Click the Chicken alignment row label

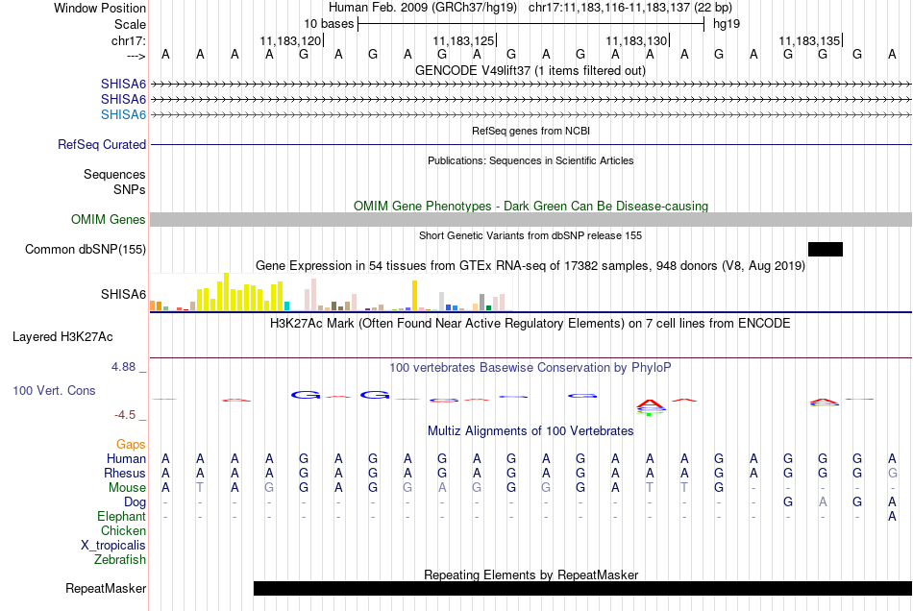[x=123, y=530]
